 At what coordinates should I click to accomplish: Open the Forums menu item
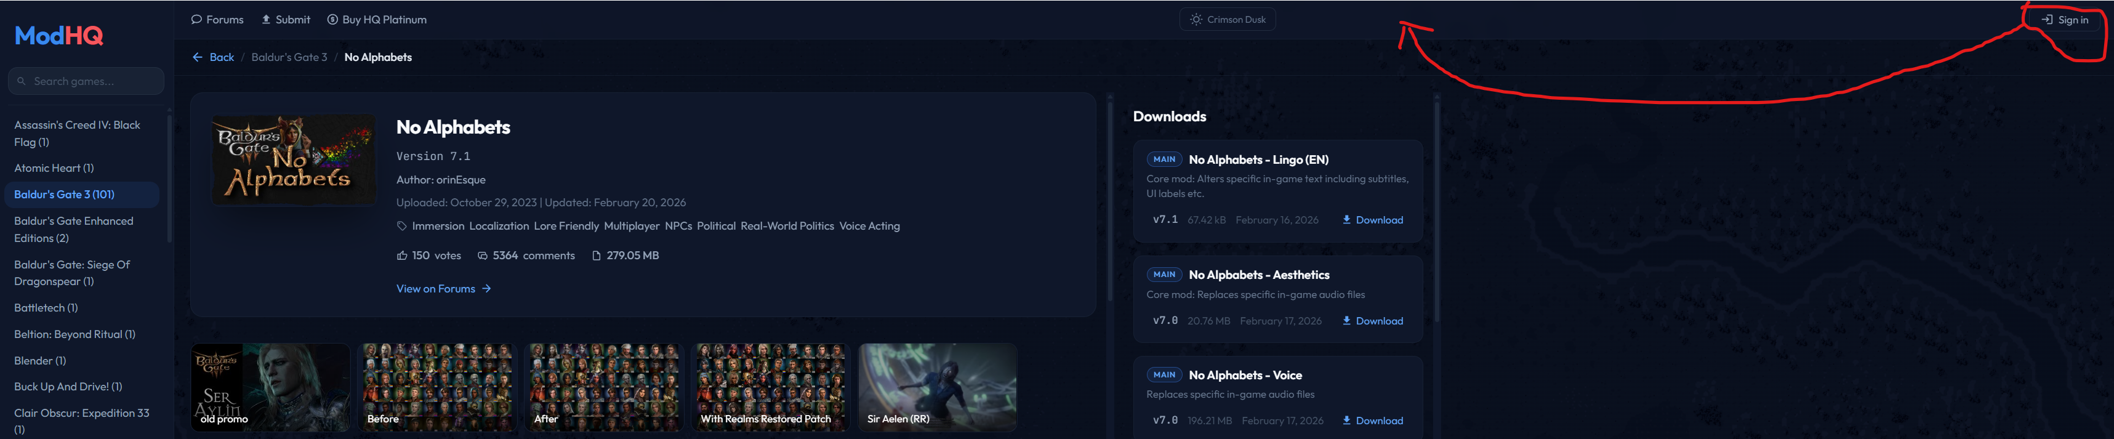(x=217, y=20)
